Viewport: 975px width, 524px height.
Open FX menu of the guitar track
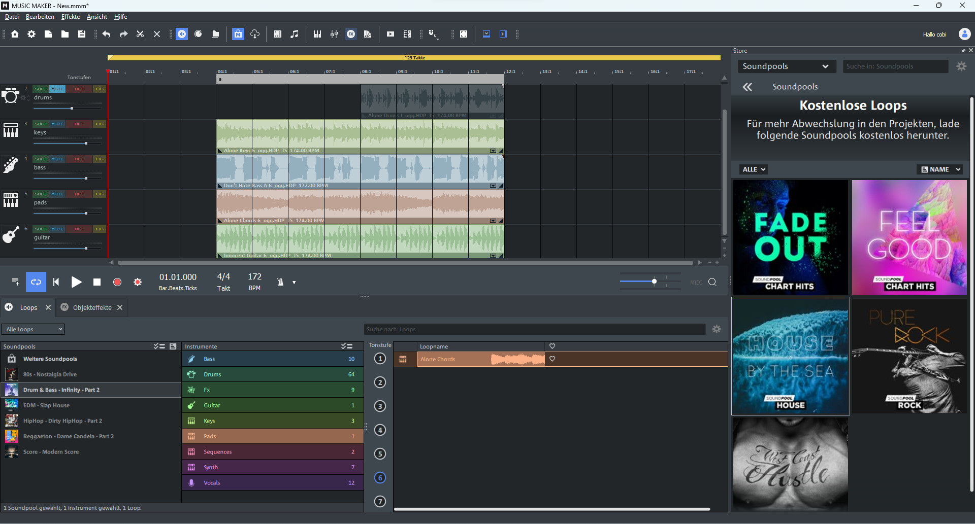(x=100, y=229)
